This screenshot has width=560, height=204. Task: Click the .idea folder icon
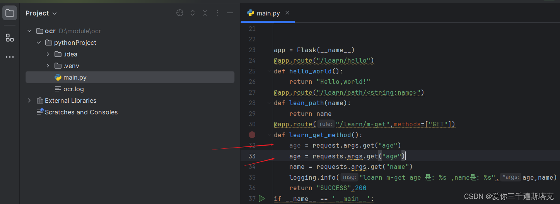tap(58, 54)
